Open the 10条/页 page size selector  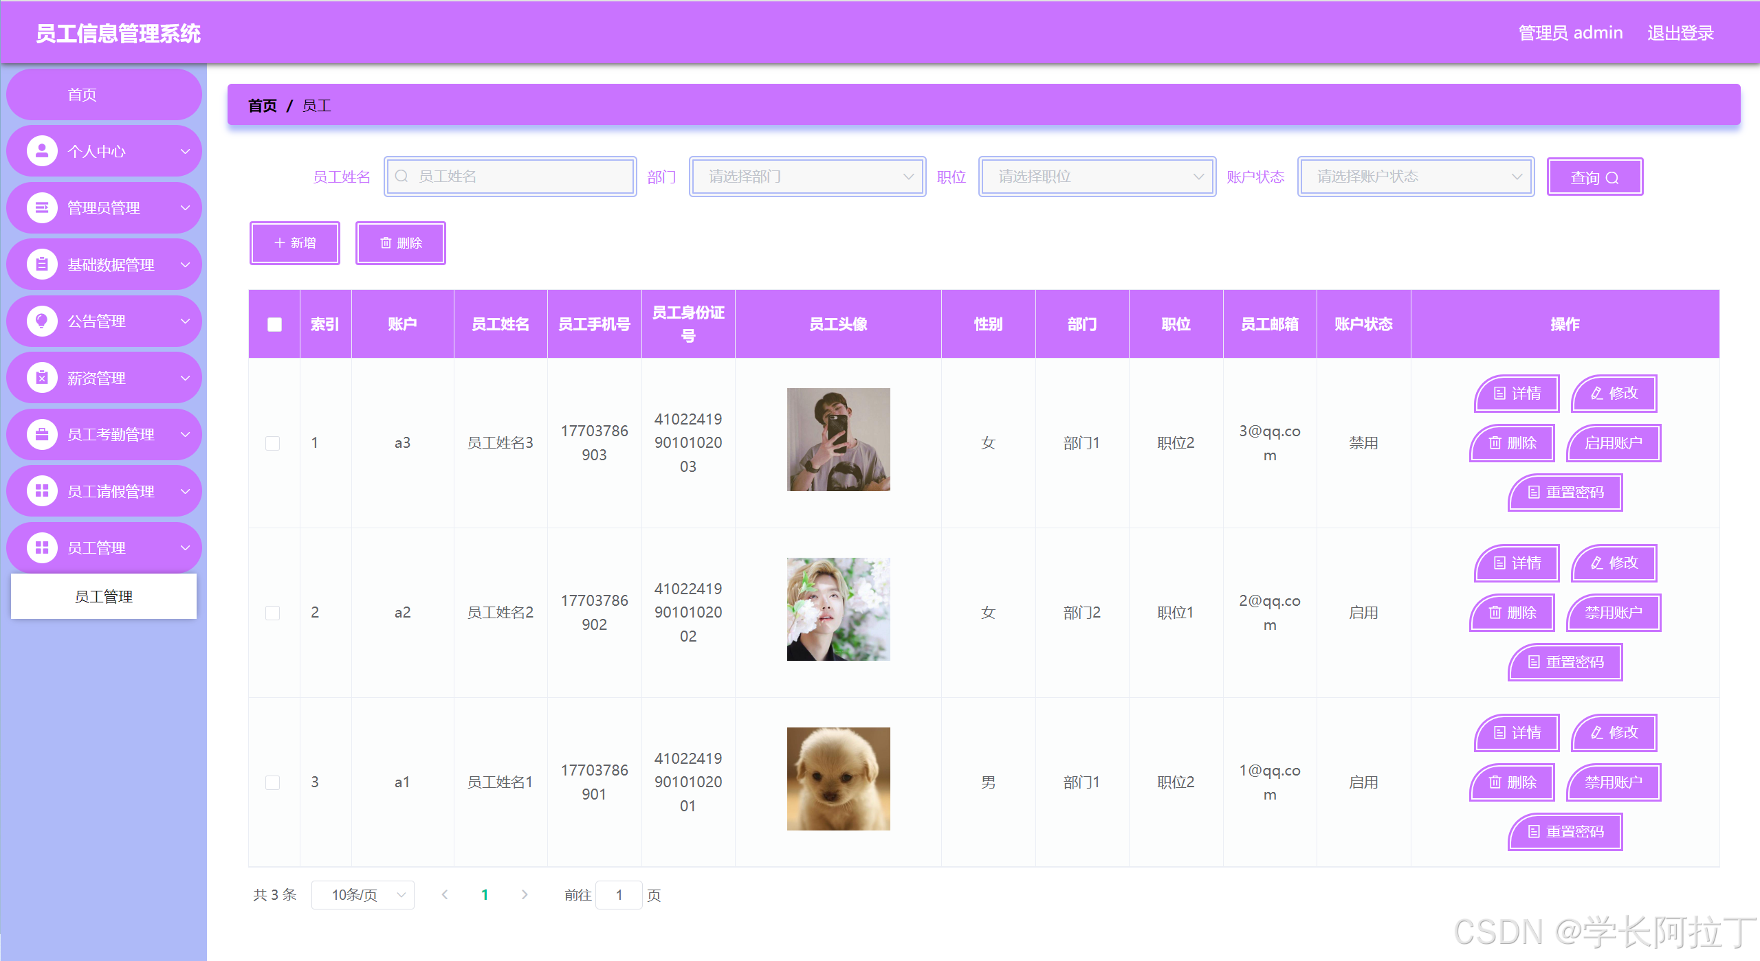(362, 895)
